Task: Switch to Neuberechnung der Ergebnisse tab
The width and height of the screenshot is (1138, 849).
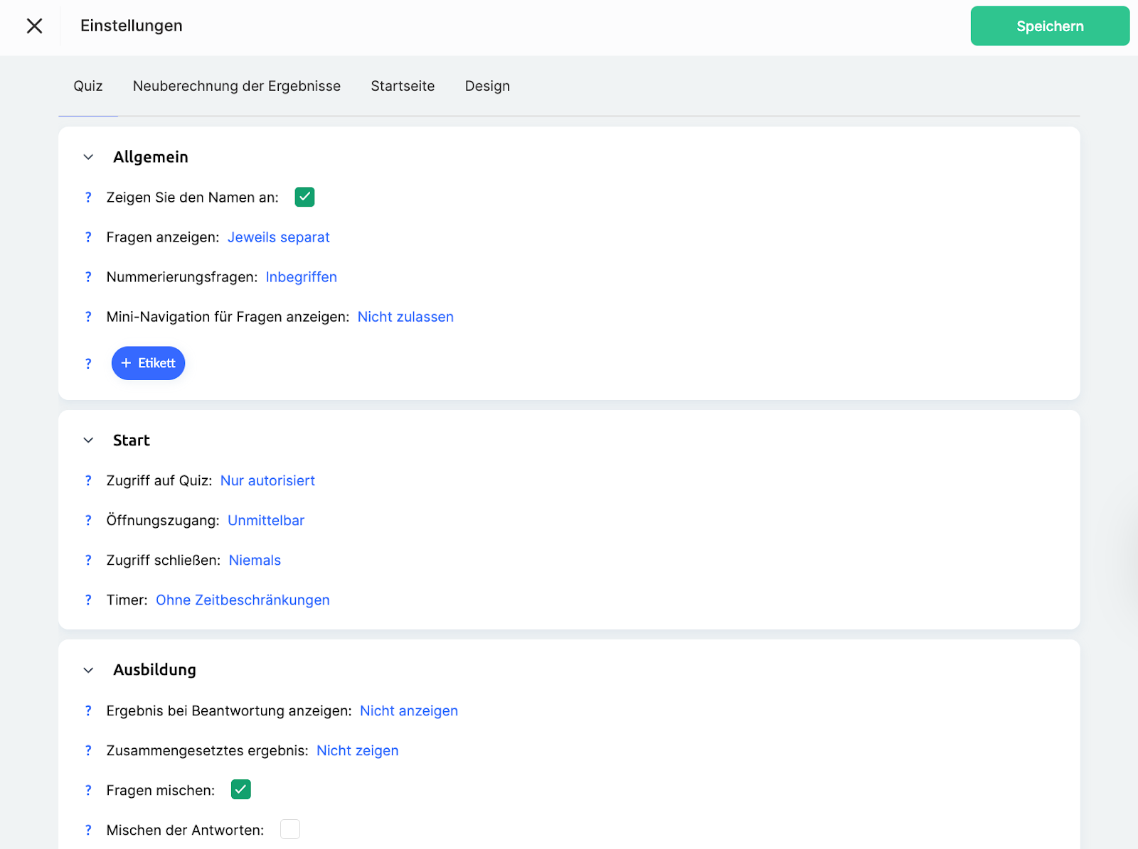Action: point(237,86)
